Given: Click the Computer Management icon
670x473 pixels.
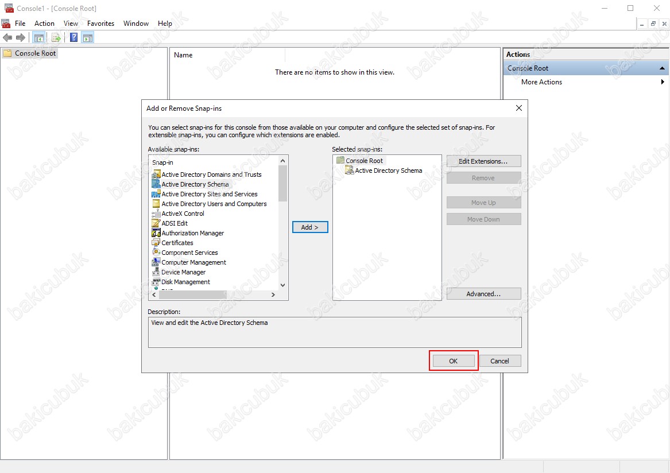Looking at the screenshot, I should tap(156, 262).
